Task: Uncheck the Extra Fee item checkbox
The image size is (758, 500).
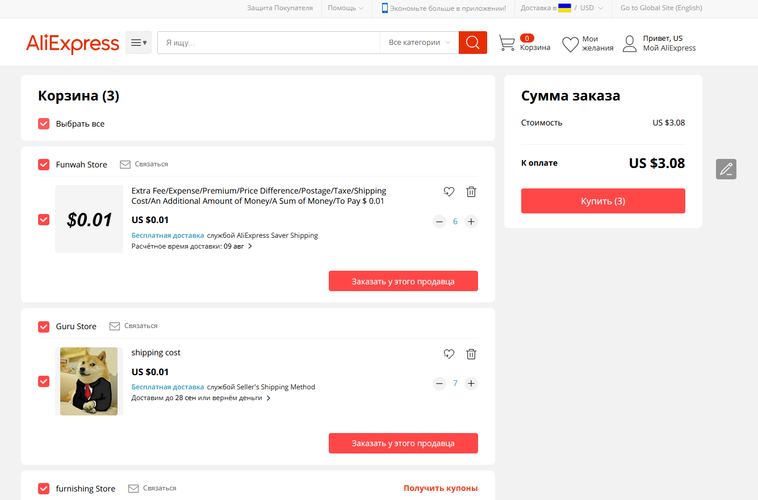Action: (44, 219)
